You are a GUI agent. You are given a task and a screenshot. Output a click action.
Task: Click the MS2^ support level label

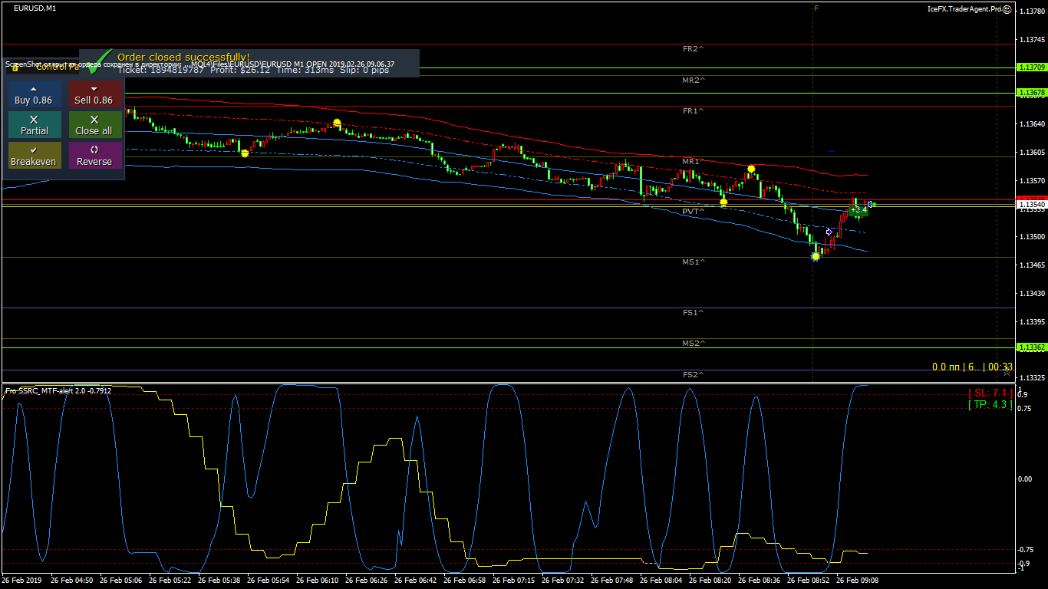tap(693, 344)
